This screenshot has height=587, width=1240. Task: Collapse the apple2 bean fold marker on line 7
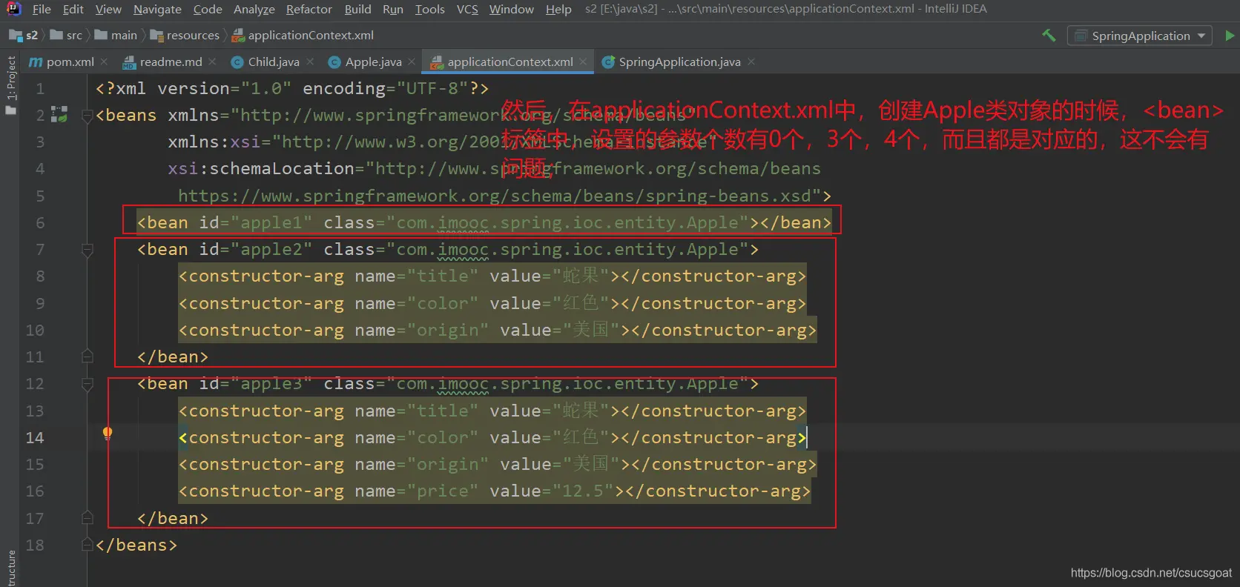(88, 250)
